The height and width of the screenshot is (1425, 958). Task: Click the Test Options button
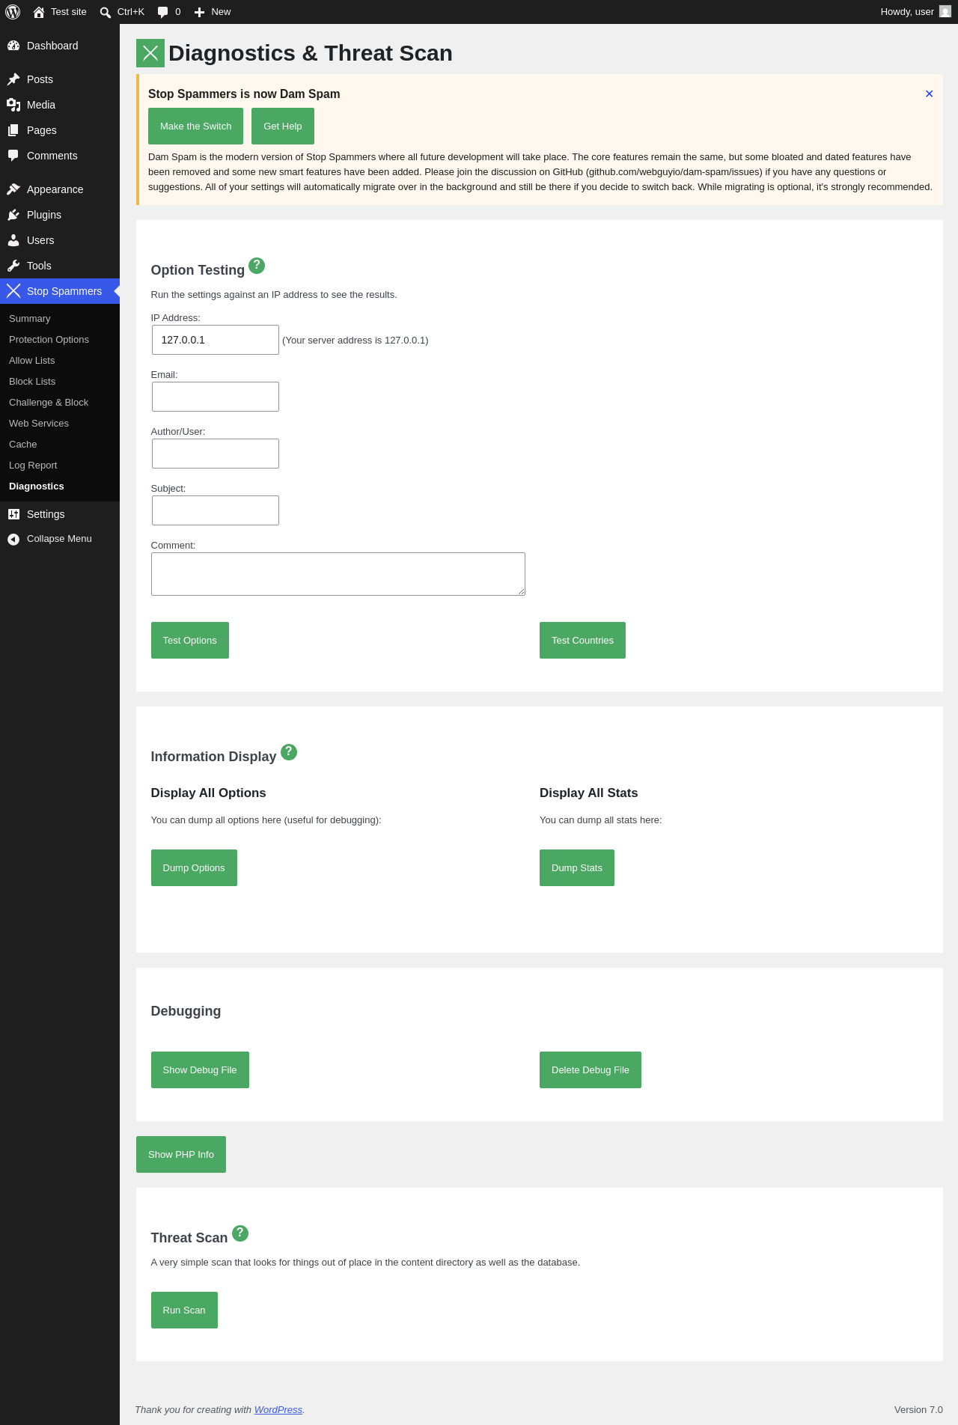click(x=190, y=640)
